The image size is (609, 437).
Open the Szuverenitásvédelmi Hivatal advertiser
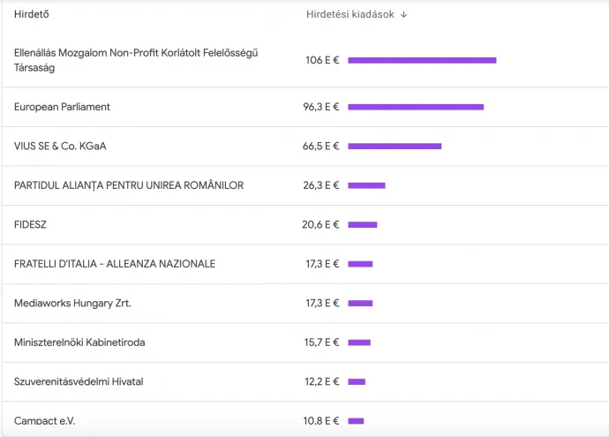(x=79, y=381)
